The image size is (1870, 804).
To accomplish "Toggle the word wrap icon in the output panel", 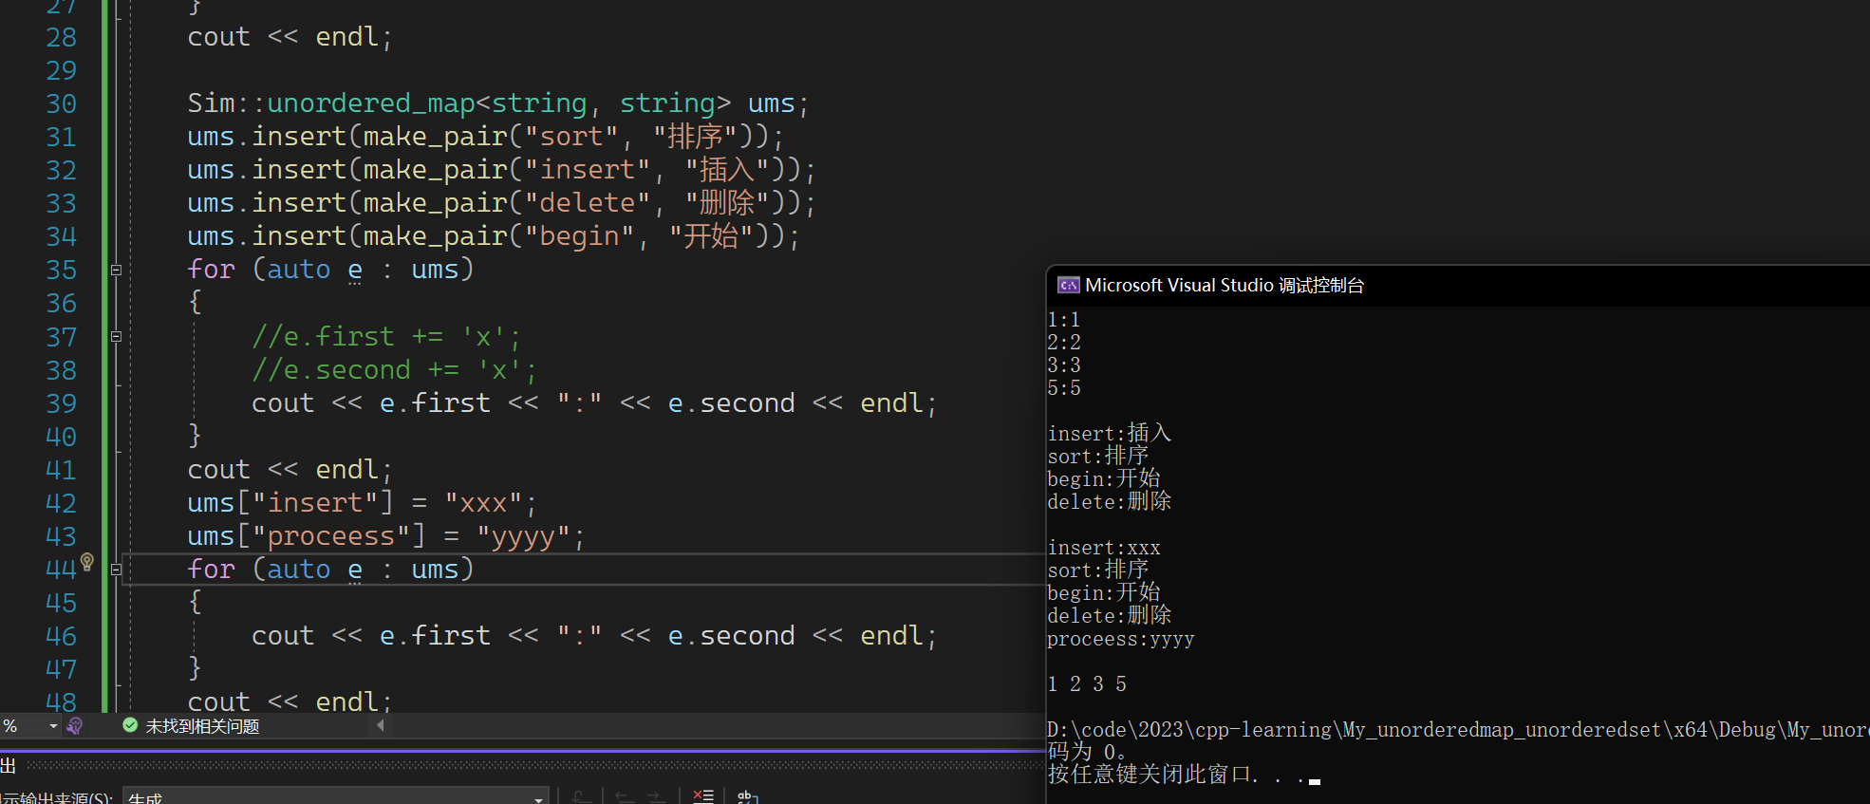I will (x=748, y=797).
